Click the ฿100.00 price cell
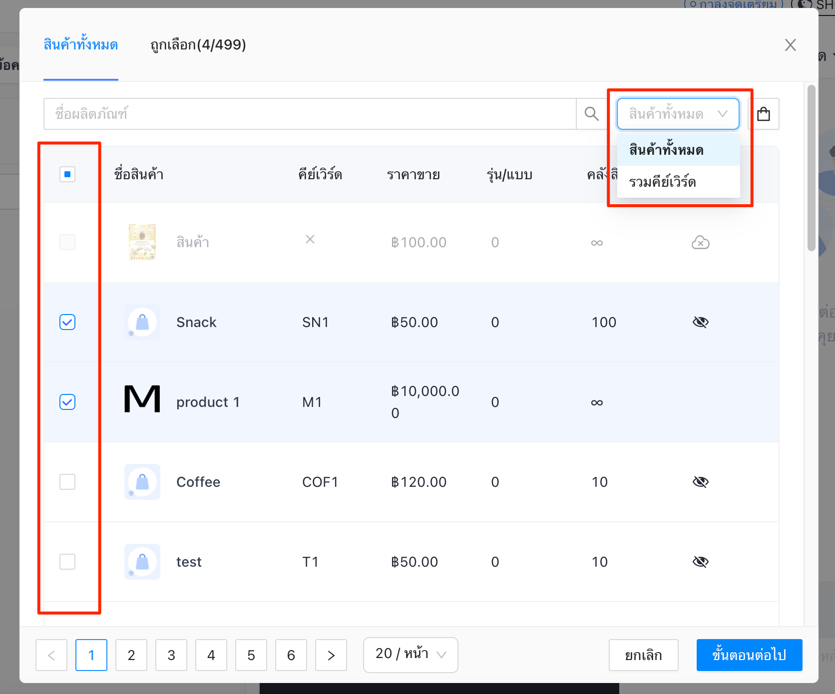Viewport: 835px width, 694px height. pos(418,242)
